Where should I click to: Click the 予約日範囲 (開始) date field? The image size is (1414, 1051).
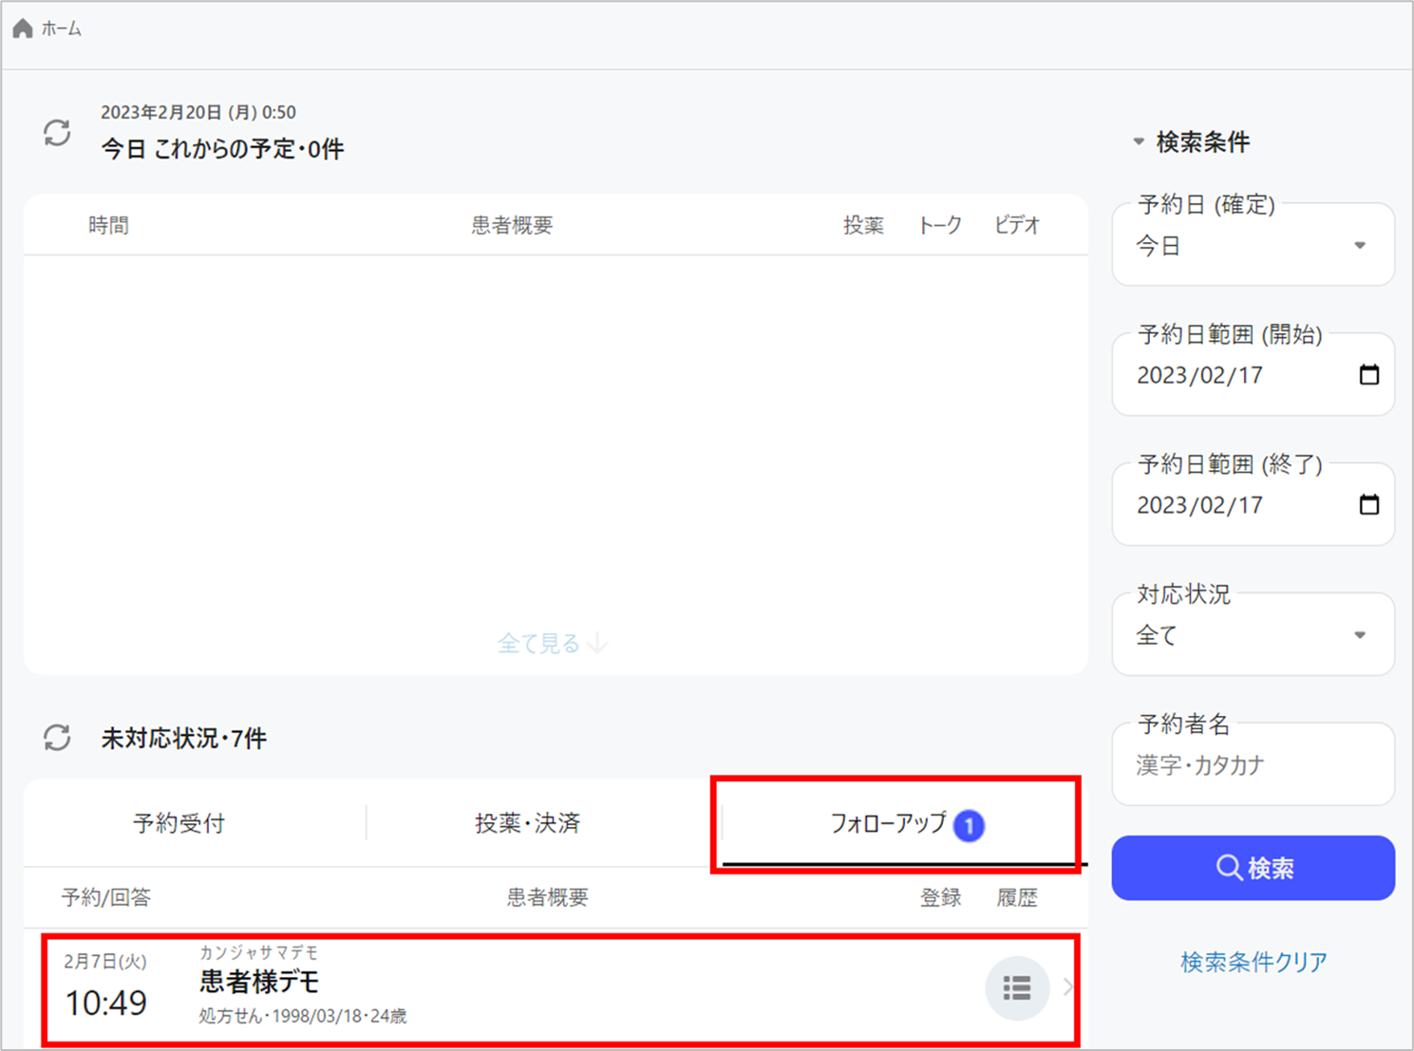1225,375
